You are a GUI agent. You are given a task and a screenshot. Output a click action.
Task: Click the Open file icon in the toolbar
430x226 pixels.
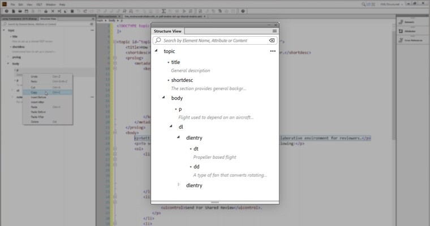pos(20,11)
